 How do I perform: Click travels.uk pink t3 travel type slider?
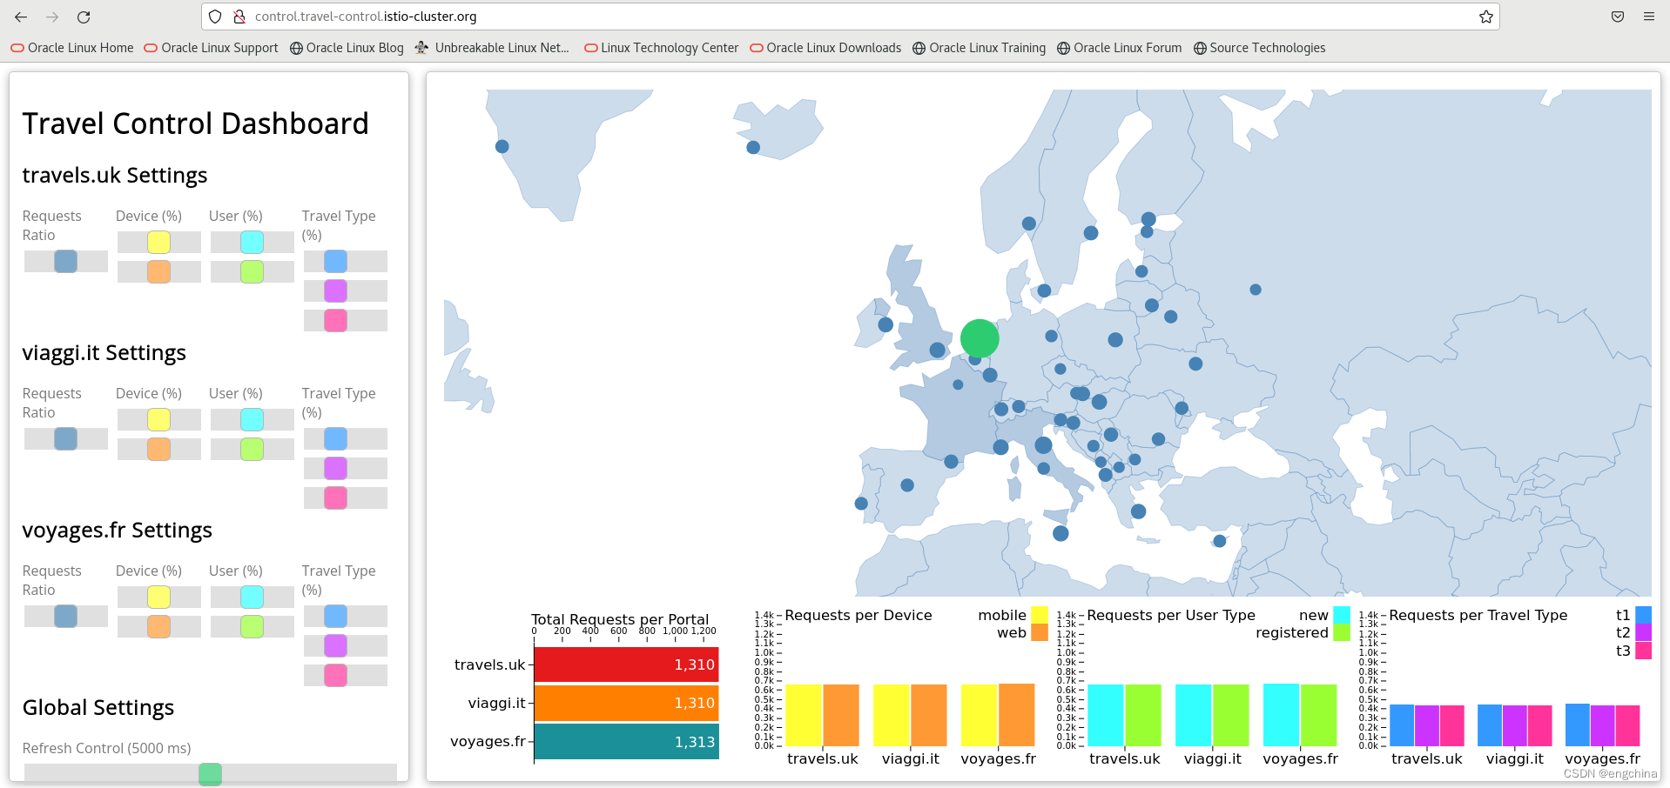pos(335,320)
